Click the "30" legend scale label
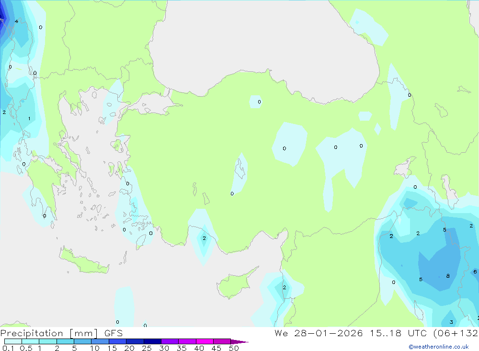Viewport: 479px width, 351px height. [x=164, y=348]
